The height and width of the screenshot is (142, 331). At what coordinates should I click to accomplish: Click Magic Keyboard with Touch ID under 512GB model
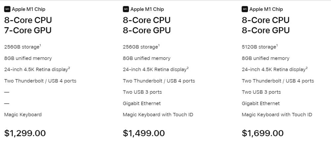pos(277,115)
